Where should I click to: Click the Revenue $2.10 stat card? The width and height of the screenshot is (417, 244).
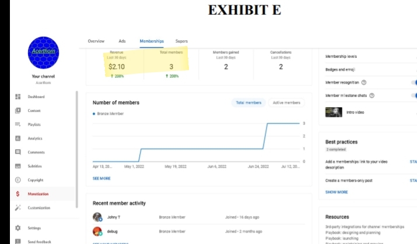point(117,64)
